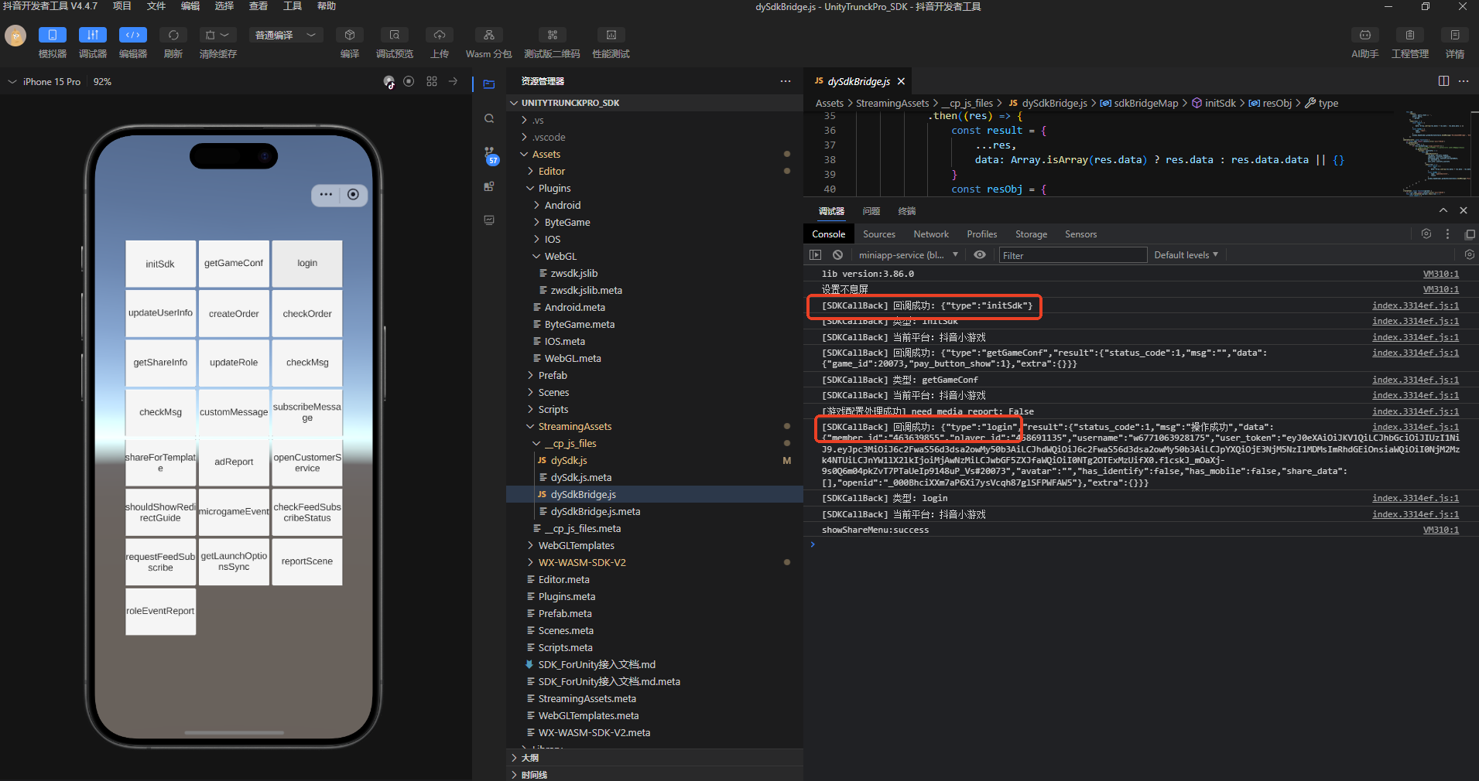Click the console Filter input field
1479x781 pixels.
coord(1071,255)
